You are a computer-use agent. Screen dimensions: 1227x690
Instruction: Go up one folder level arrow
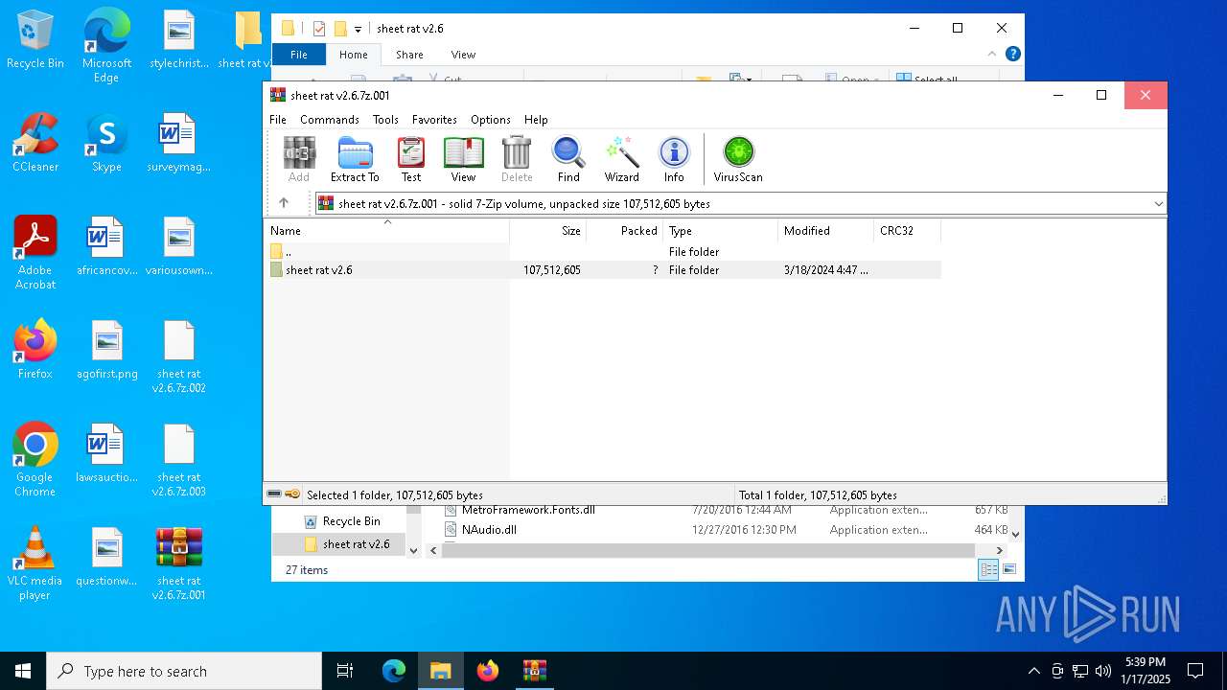(x=284, y=203)
